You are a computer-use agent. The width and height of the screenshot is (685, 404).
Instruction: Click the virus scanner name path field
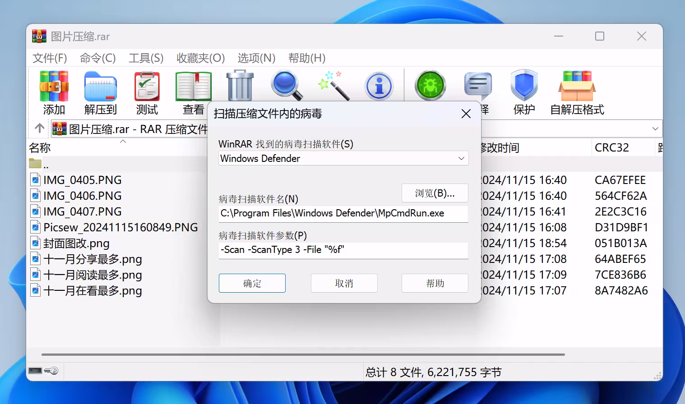coord(343,214)
